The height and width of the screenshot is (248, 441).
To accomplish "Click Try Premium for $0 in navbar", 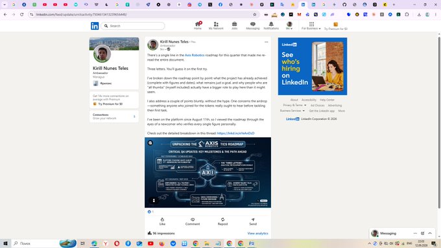I will 335,26.
